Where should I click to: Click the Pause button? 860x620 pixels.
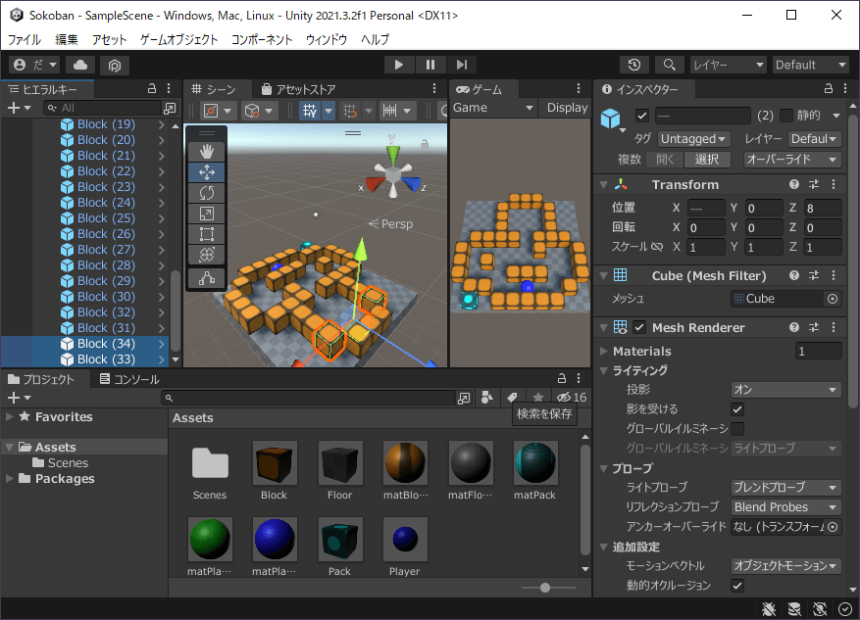tap(430, 65)
